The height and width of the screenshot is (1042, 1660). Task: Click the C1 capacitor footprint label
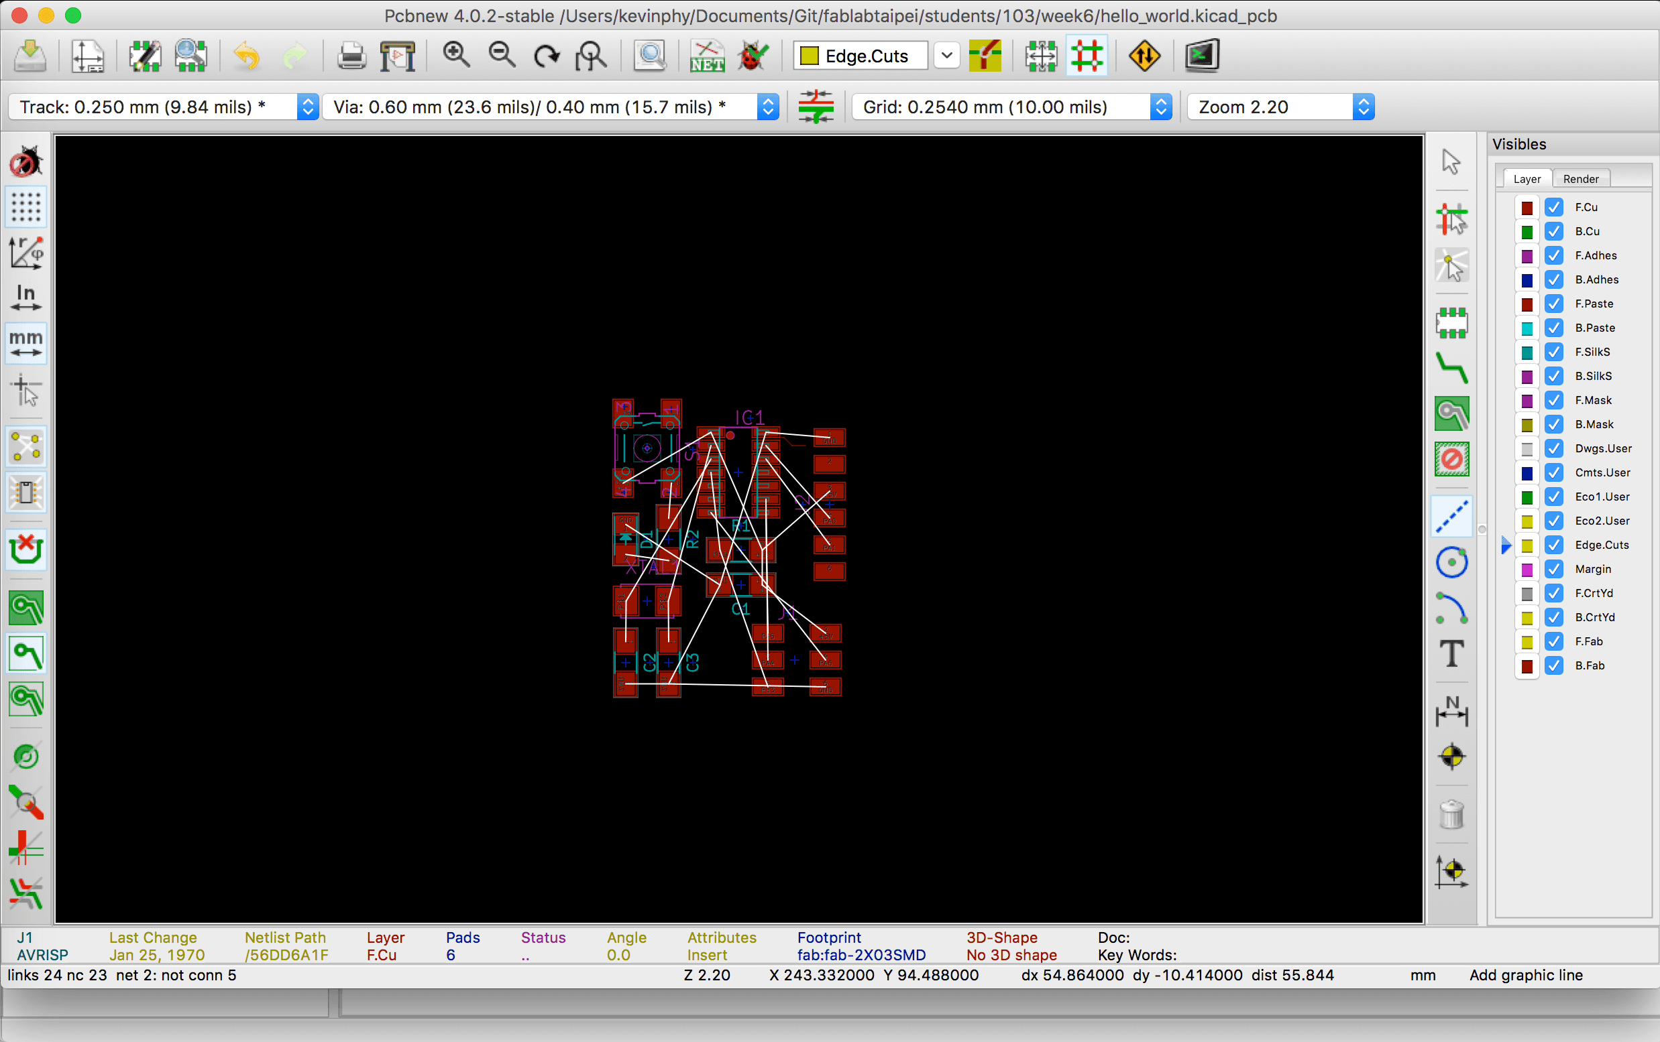740,609
